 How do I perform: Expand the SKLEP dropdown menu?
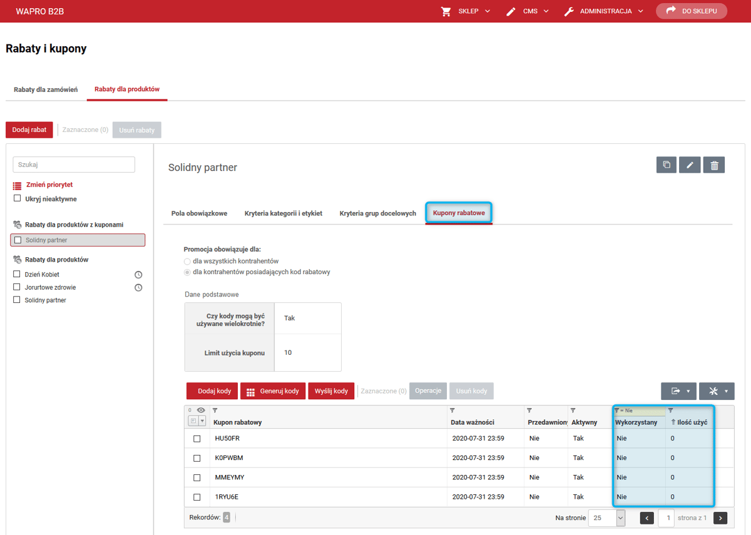[488, 11]
